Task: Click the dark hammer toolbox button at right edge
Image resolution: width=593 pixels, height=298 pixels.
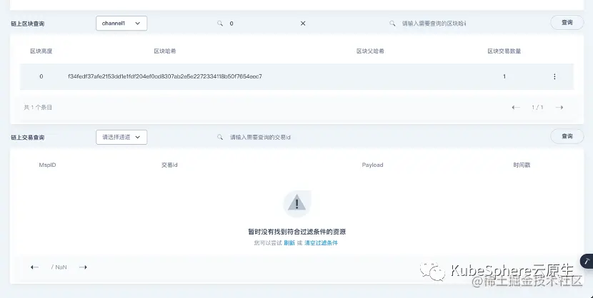Action: coord(587,261)
